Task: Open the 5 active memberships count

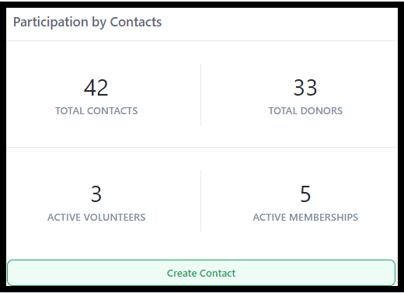Action: 305,194
